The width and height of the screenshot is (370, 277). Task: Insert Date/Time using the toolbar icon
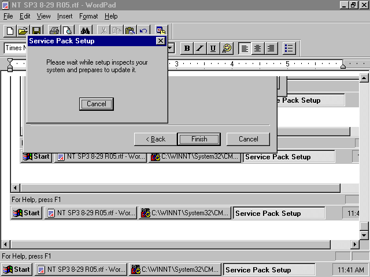(x=161, y=31)
